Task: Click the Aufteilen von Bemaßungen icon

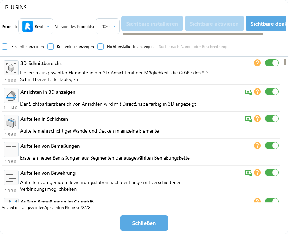Action: [x=11, y=150]
